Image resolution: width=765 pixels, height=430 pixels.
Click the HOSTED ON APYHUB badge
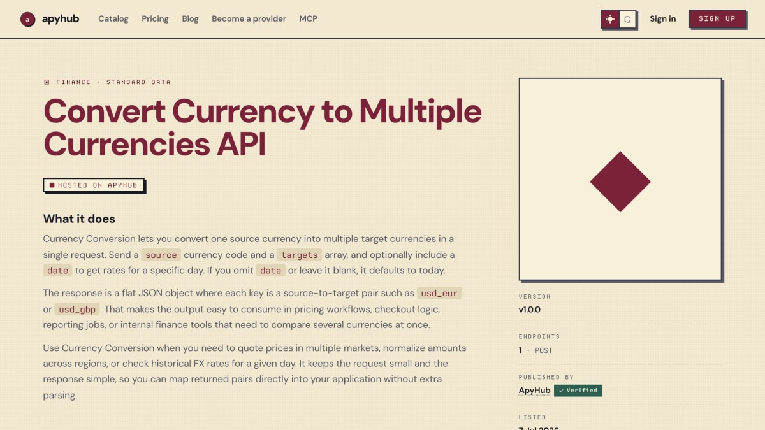[94, 185]
